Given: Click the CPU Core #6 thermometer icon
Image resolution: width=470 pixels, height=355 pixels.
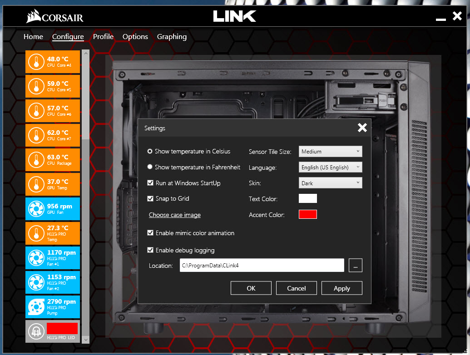Looking at the screenshot, I should point(36,111).
